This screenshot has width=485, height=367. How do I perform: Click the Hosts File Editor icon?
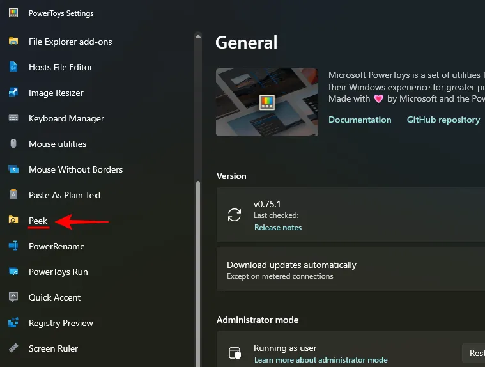click(13, 67)
